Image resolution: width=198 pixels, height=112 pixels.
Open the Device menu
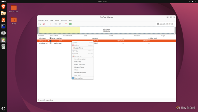coord(57,20)
